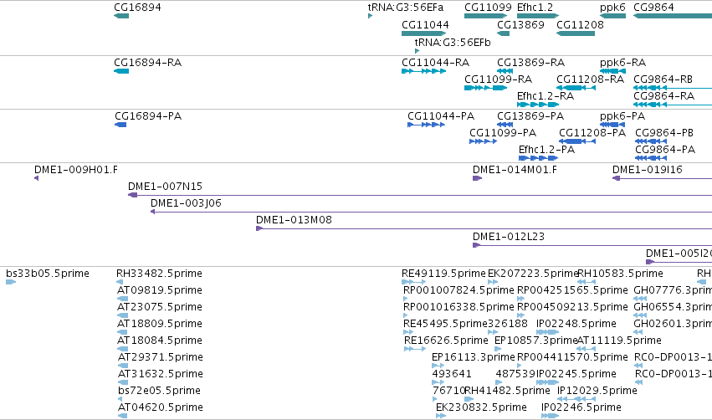Image resolution: width=712 pixels, height=420 pixels.
Task: Select the ppk6 gene arrow
Action: click(613, 17)
